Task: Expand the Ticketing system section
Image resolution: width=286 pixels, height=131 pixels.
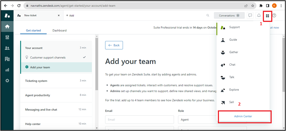Action: point(56,81)
